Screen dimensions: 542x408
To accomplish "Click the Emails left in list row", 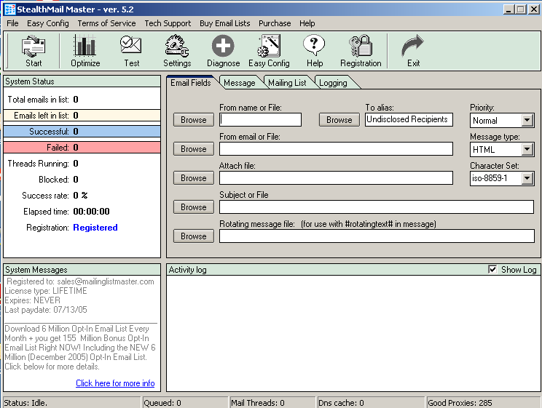I will point(82,116).
